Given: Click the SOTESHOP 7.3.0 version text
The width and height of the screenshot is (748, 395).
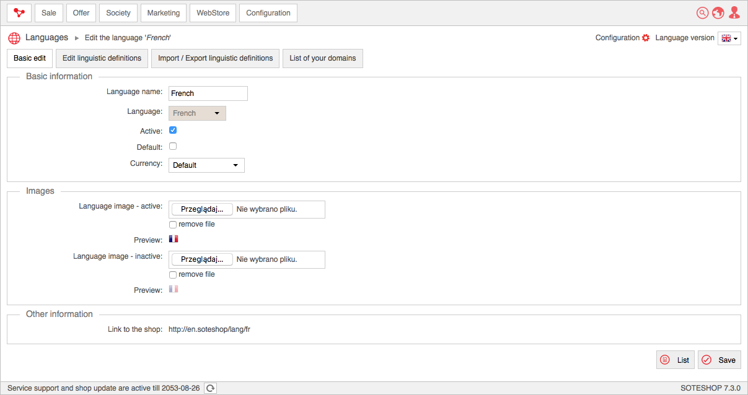Looking at the screenshot, I should coord(710,388).
